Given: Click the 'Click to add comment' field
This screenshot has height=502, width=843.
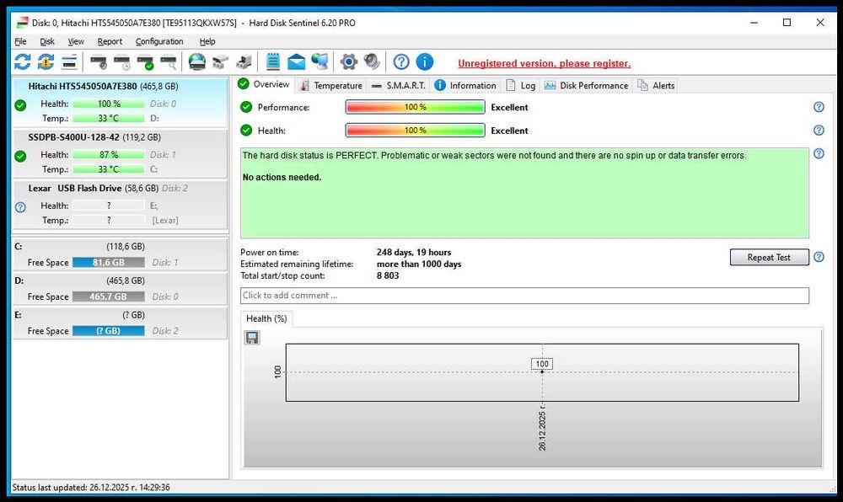Looking at the screenshot, I should point(524,296).
